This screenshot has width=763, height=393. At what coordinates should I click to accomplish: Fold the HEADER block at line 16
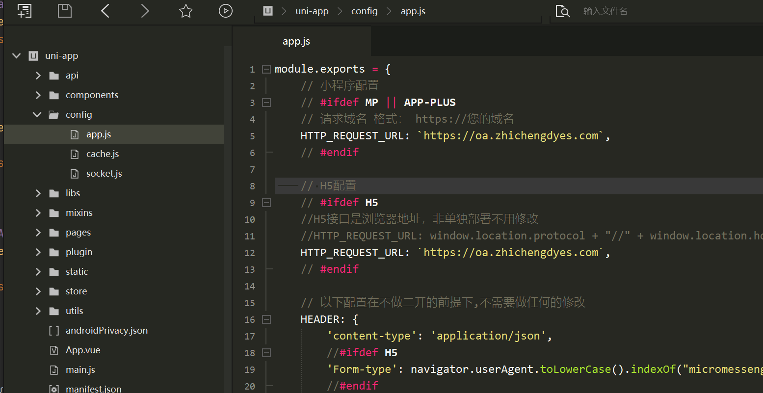coord(266,319)
